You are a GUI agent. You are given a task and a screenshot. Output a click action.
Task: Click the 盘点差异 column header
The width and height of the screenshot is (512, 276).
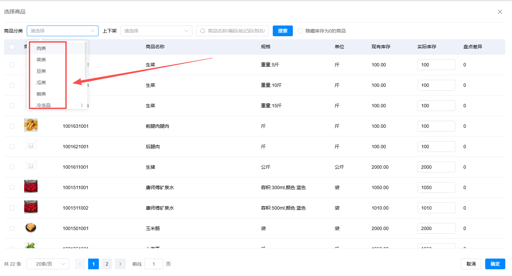pyautogui.click(x=473, y=47)
